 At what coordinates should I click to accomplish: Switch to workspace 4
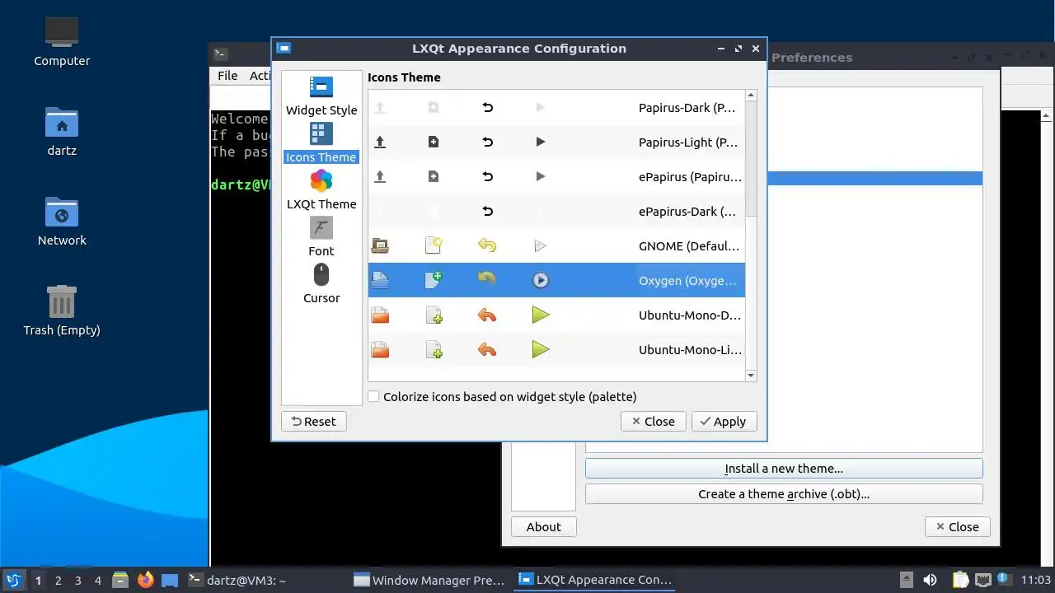point(97,580)
